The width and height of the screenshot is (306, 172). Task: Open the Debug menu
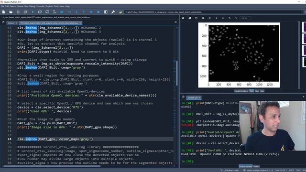(32, 6)
